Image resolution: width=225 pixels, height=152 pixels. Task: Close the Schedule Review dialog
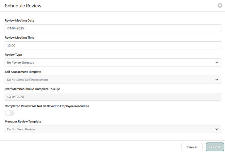[x=220, y=6]
